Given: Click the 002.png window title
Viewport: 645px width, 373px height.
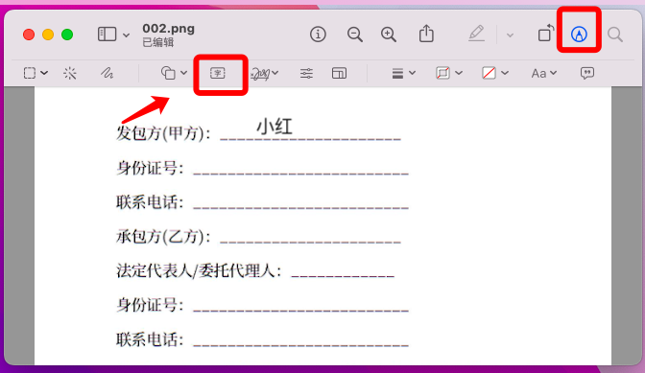Looking at the screenshot, I should pos(168,29).
